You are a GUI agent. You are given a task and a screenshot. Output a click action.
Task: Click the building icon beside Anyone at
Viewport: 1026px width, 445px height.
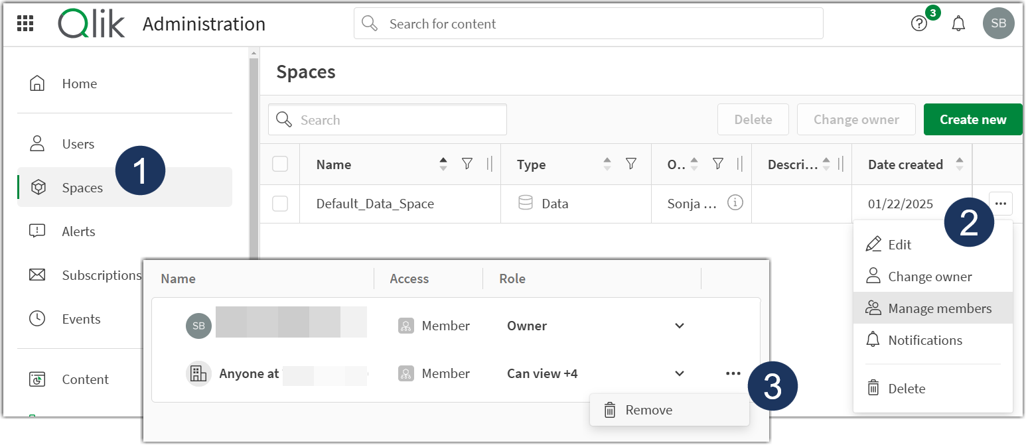pyautogui.click(x=198, y=373)
